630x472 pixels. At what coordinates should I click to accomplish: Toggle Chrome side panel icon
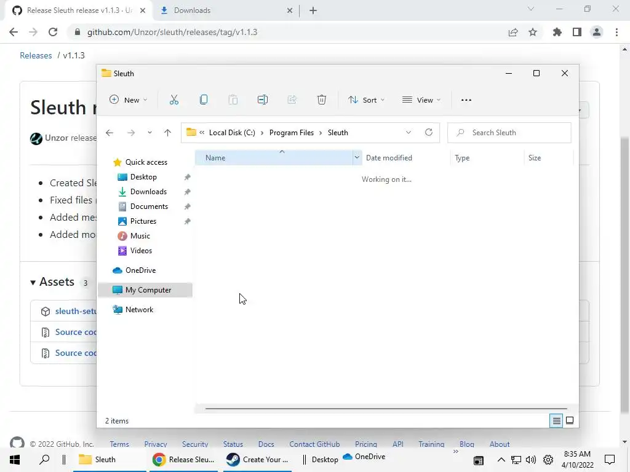tap(577, 32)
